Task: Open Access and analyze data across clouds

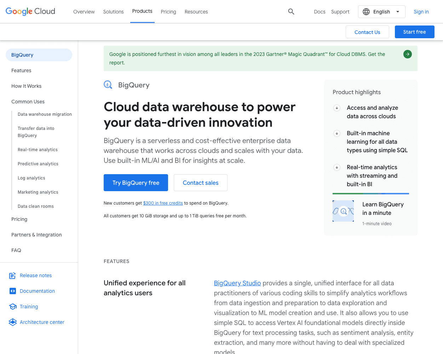Action: coord(372,112)
